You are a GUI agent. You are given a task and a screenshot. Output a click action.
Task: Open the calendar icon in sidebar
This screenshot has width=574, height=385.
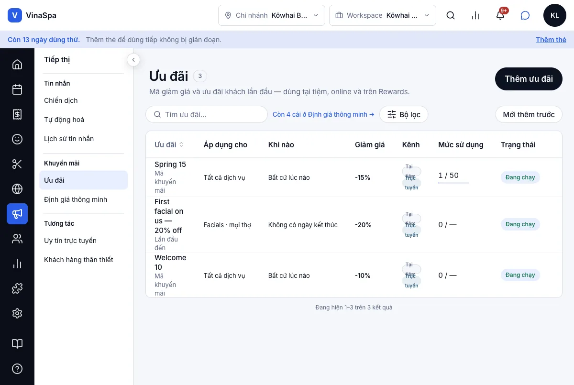pos(17,89)
